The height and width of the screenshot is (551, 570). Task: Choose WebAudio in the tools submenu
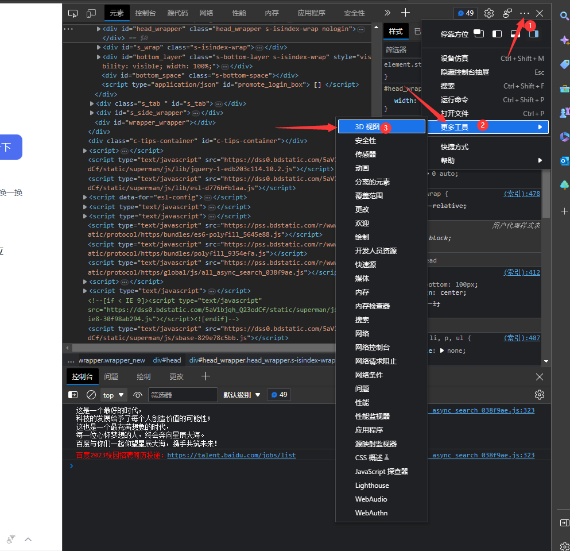click(381, 499)
